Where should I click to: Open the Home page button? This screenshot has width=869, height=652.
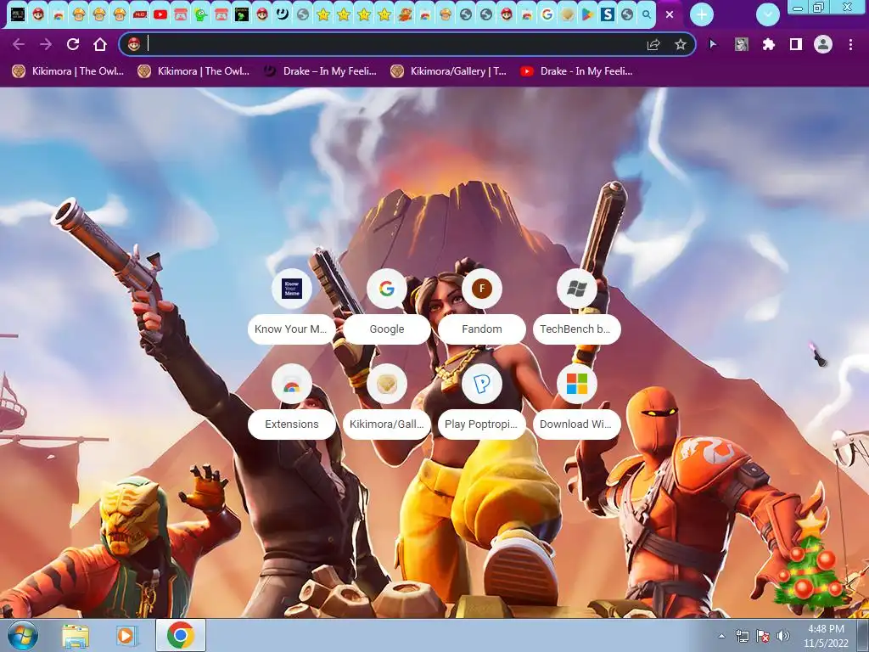click(x=100, y=44)
